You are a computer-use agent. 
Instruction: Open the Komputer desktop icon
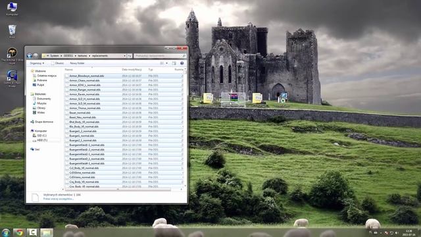click(12, 9)
